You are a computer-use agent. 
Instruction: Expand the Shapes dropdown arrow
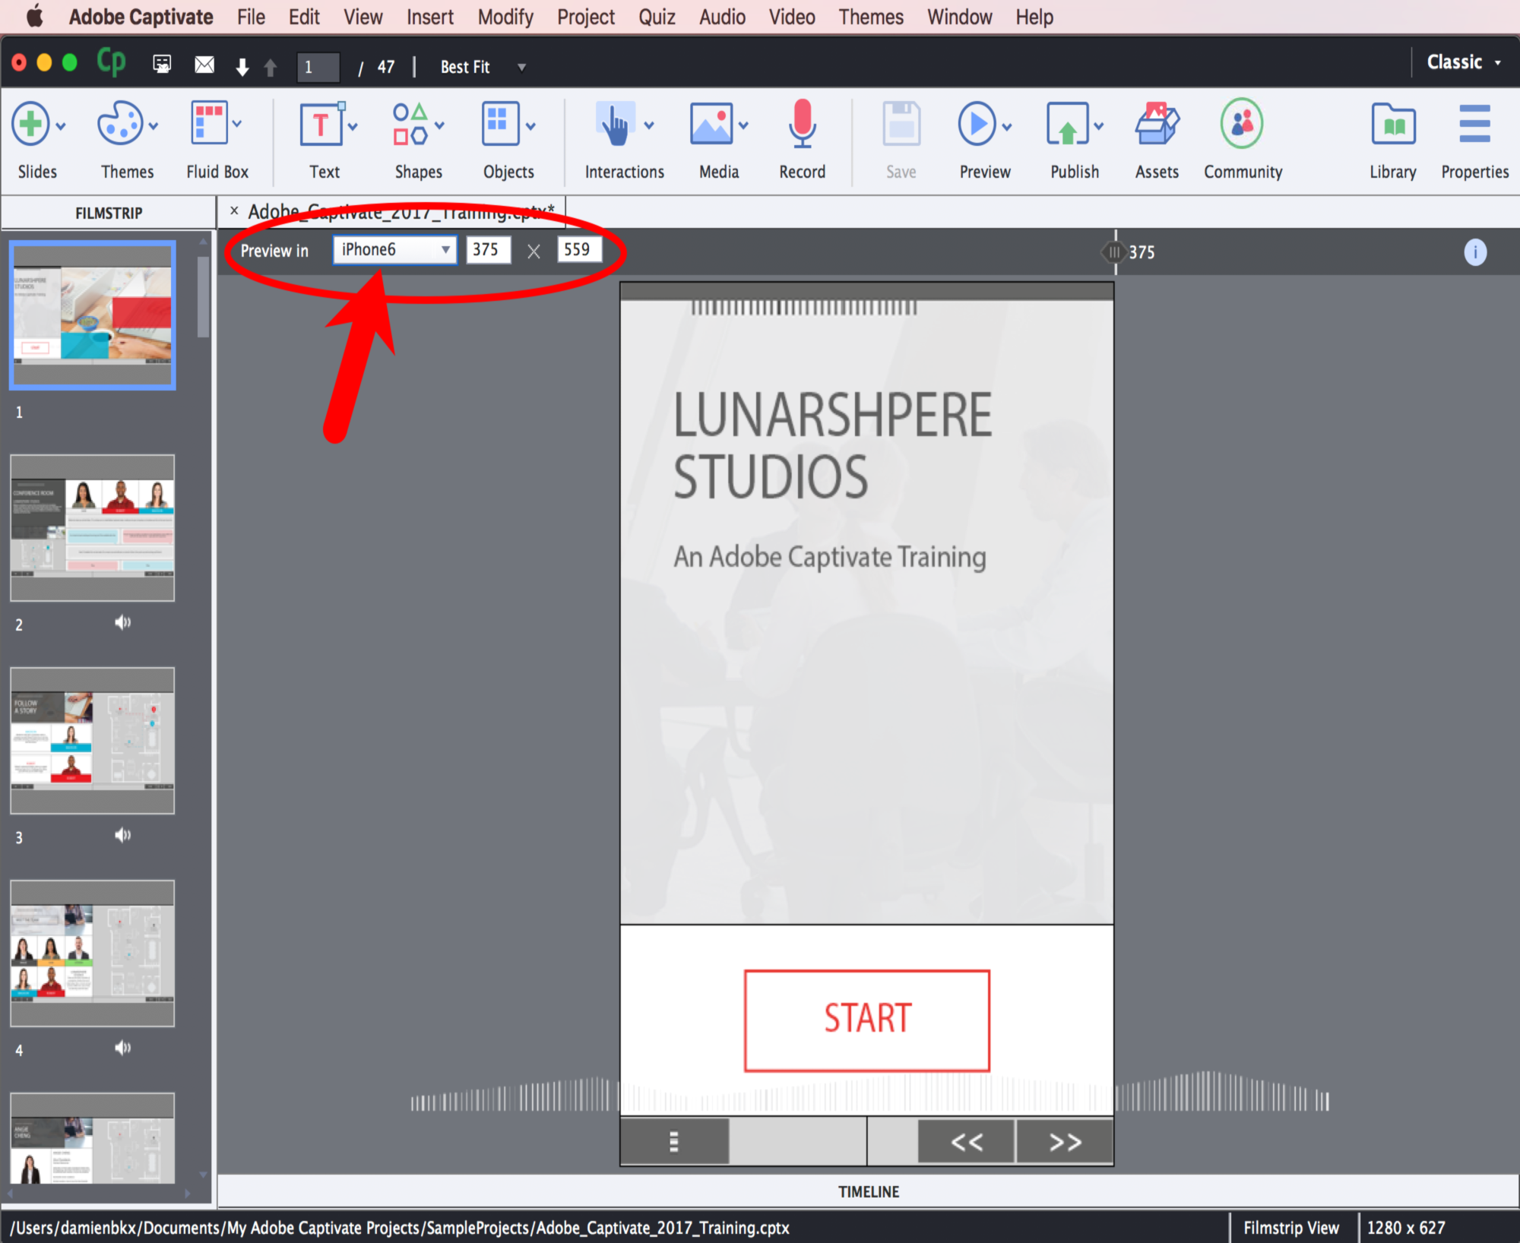439,126
